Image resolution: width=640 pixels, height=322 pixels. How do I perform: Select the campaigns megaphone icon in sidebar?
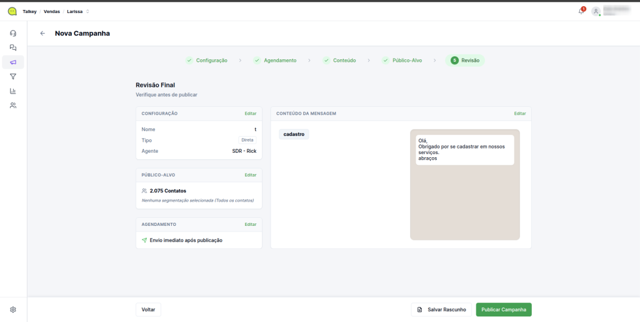click(13, 62)
